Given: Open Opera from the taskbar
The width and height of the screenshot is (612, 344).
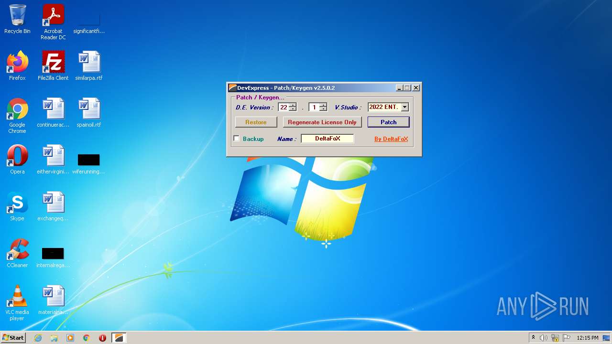Looking at the screenshot, I should 102,338.
